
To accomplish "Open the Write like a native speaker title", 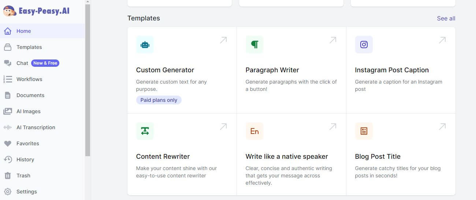I will pos(286,157).
